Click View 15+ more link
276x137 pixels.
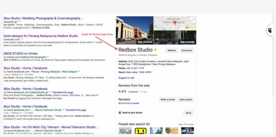[186, 124]
